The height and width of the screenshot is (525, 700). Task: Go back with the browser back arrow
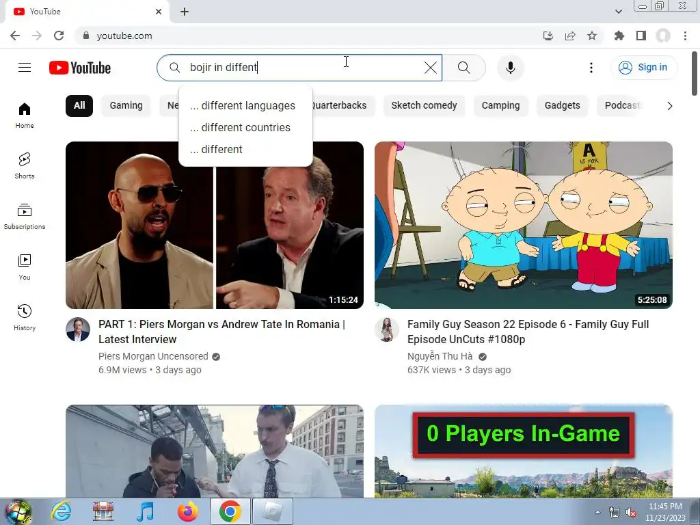click(x=15, y=36)
